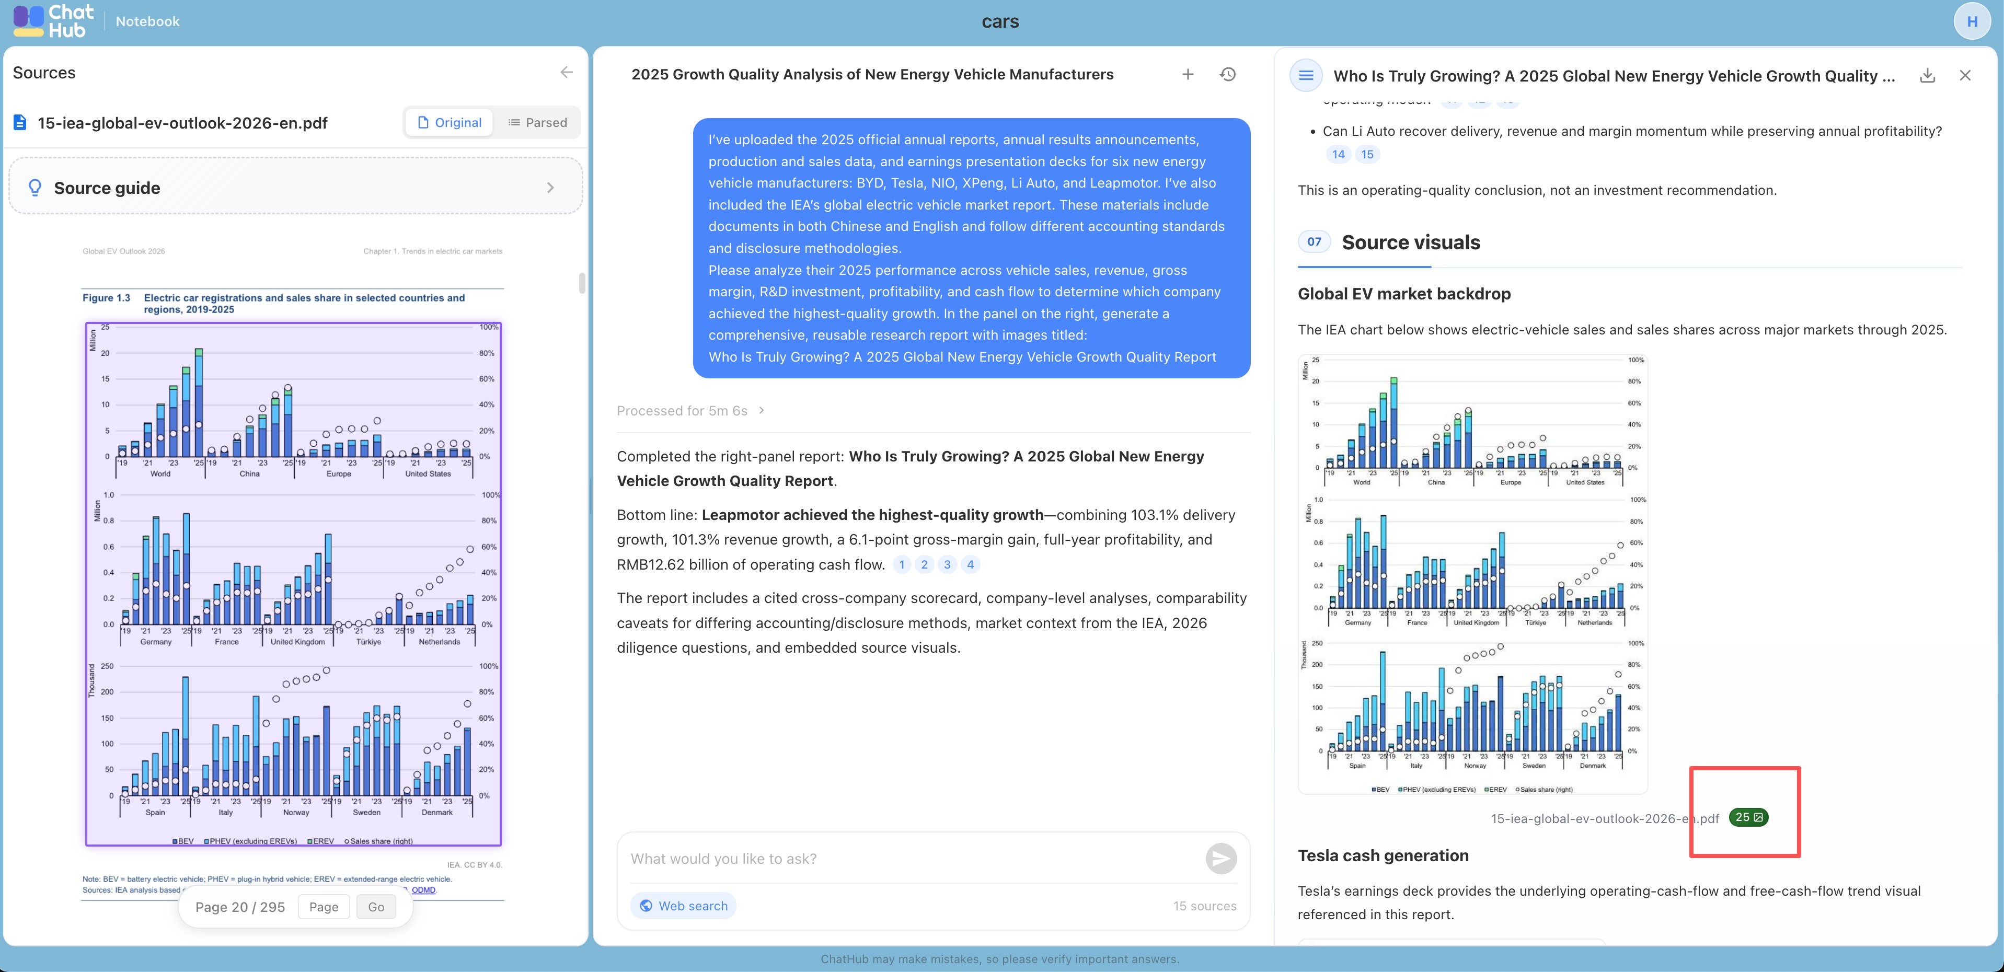
Task: Click the Sources panel scrollbar thumb
Action: [x=582, y=282]
